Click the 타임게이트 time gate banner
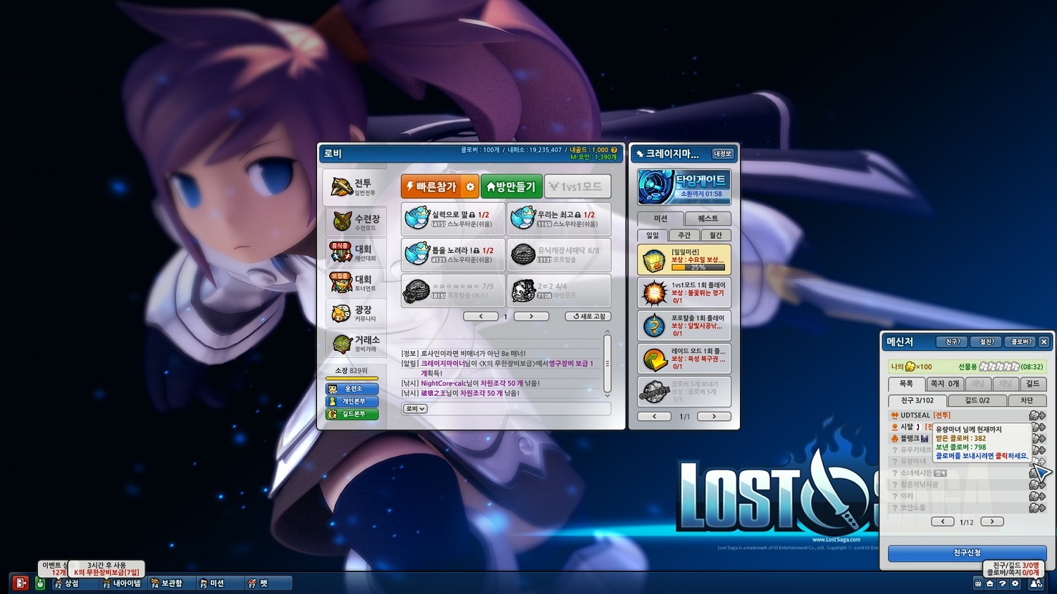 coord(684,186)
